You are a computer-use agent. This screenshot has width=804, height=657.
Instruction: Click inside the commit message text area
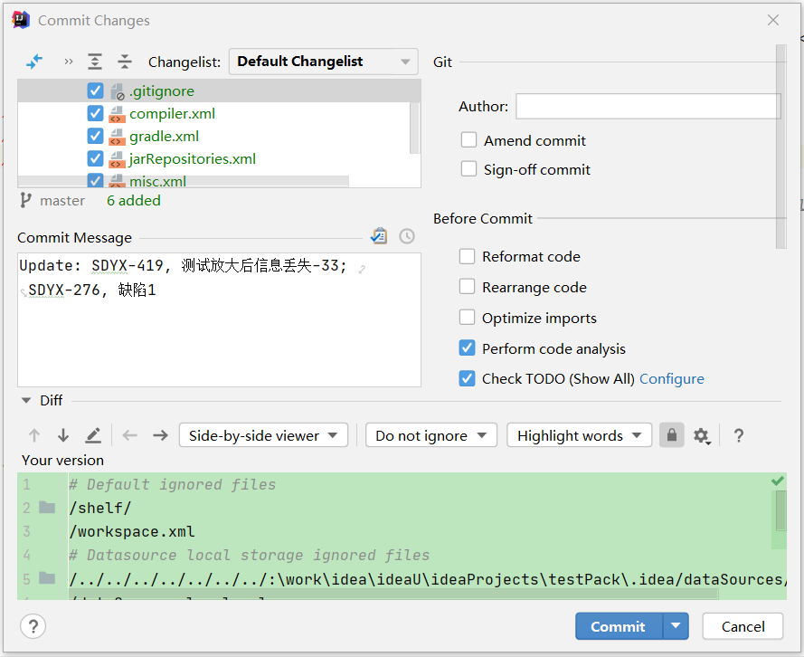click(x=220, y=319)
